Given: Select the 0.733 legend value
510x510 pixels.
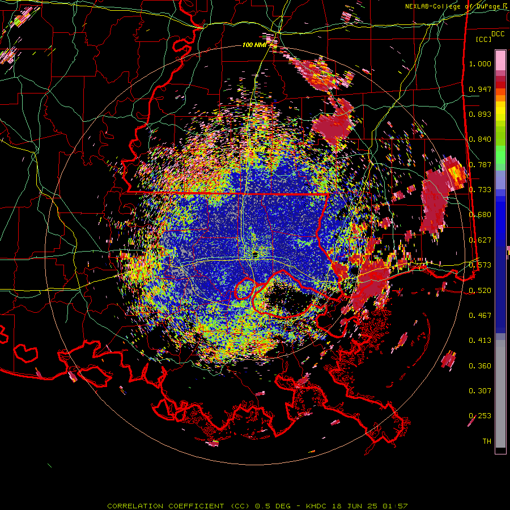Looking at the screenshot, I should tap(480, 190).
